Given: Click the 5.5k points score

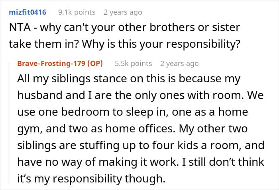Looking at the screenshot, I should (133, 63).
